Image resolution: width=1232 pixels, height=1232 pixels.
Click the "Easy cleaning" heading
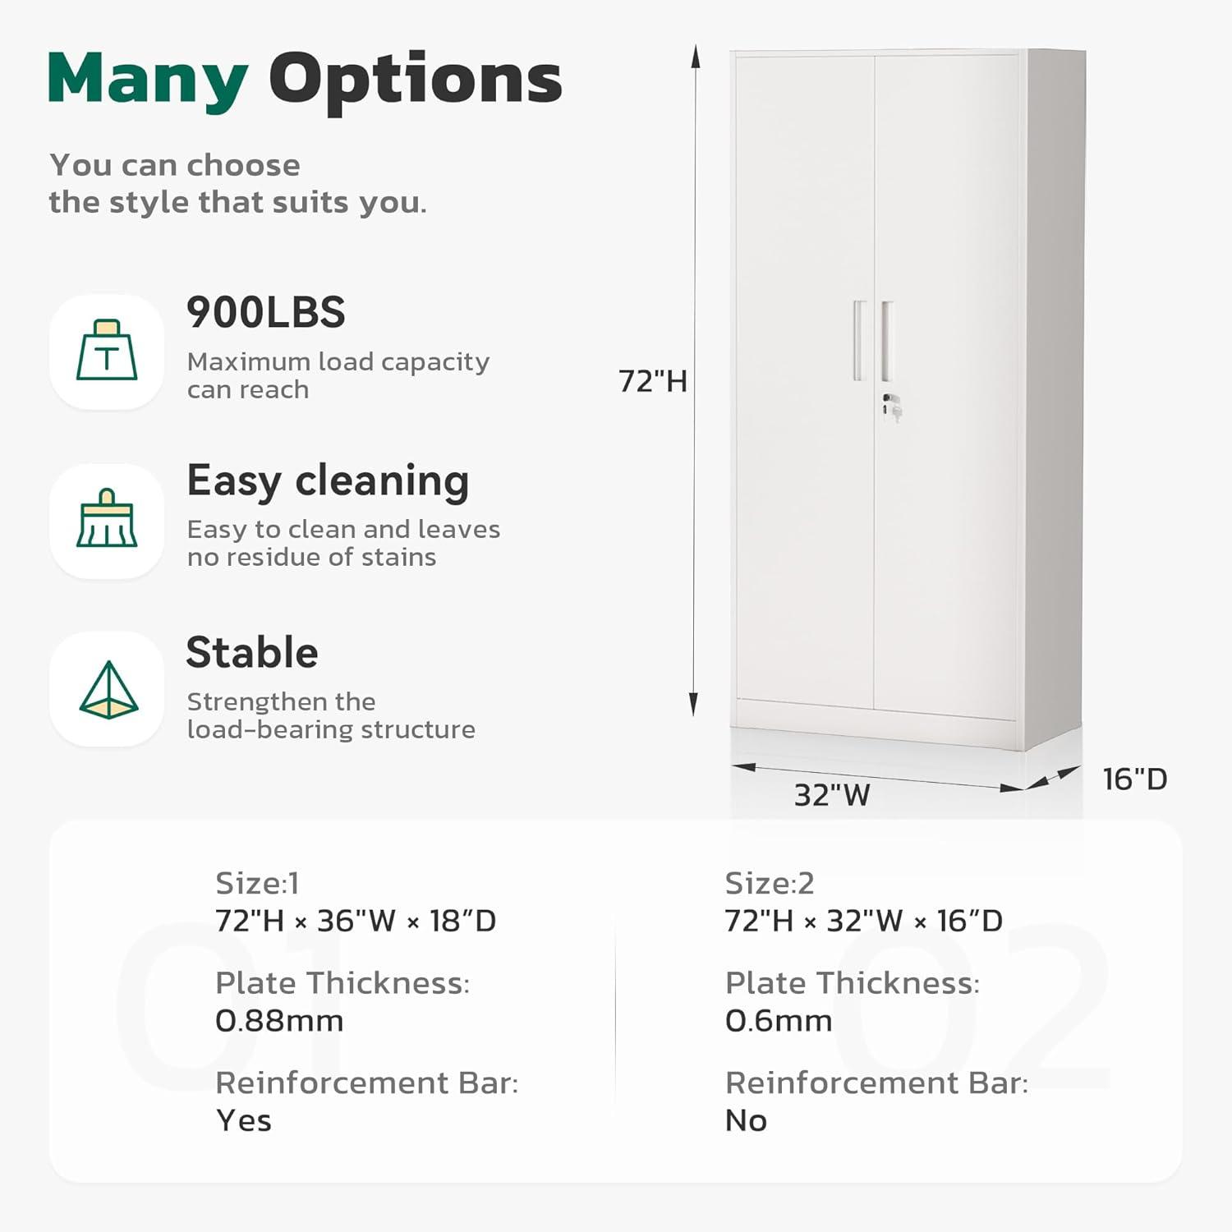pos(328,480)
